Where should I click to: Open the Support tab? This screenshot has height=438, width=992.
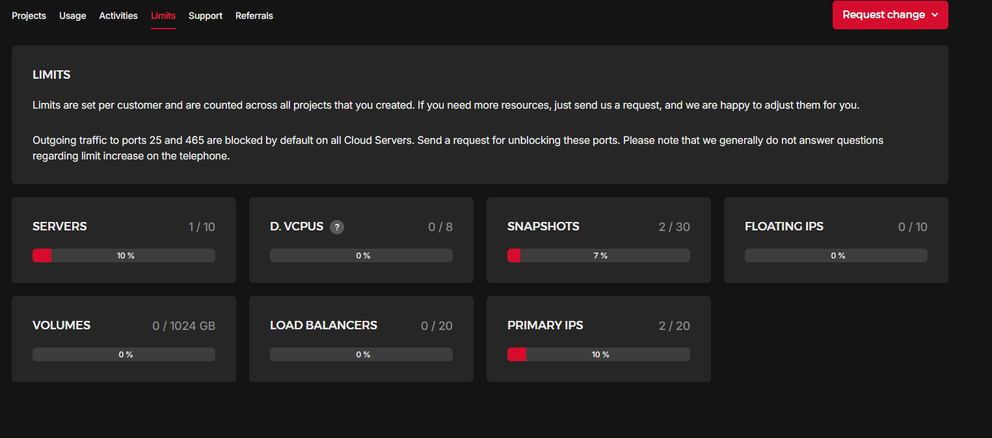pyautogui.click(x=206, y=16)
